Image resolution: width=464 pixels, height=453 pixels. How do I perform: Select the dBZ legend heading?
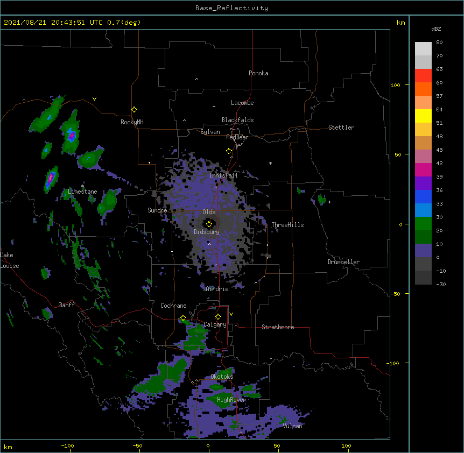pyautogui.click(x=436, y=29)
